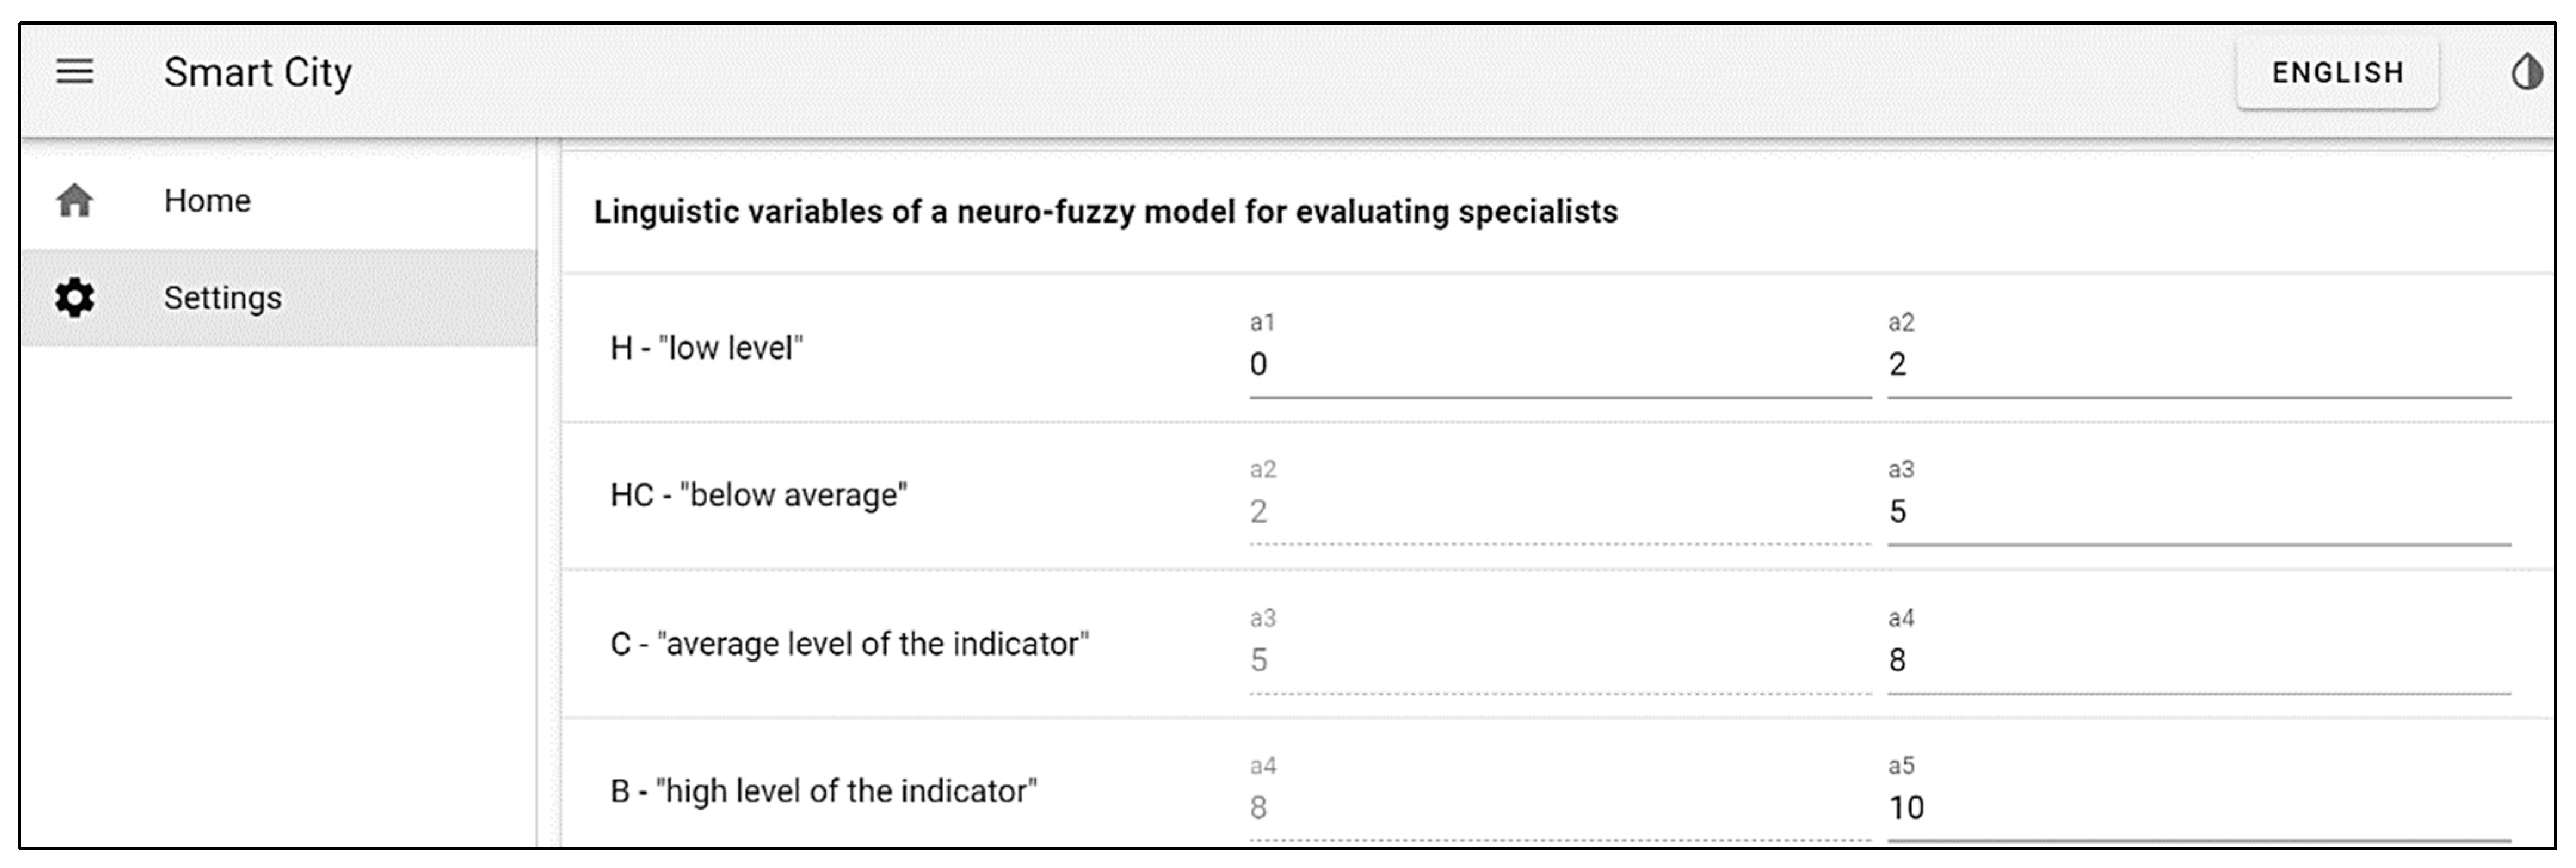Select the Settings sidebar item
2576x868 pixels.
coord(223,298)
